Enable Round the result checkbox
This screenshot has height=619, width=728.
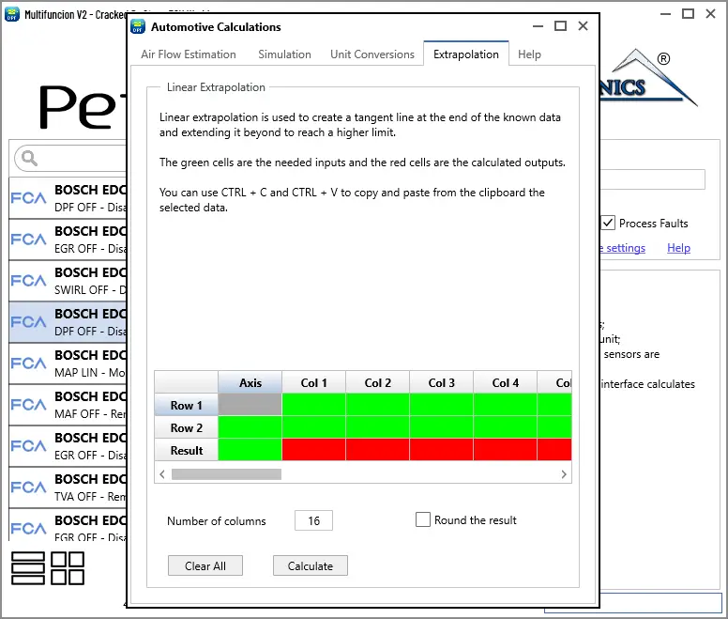pos(423,519)
